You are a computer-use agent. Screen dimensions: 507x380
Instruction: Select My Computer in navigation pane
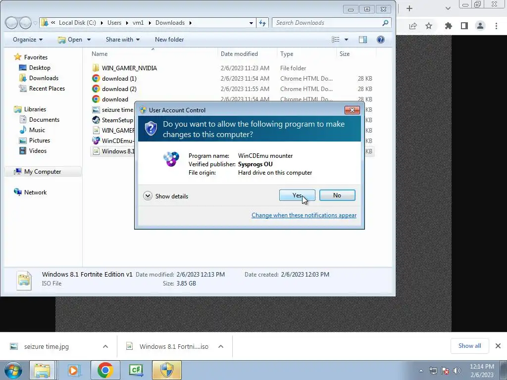point(43,172)
